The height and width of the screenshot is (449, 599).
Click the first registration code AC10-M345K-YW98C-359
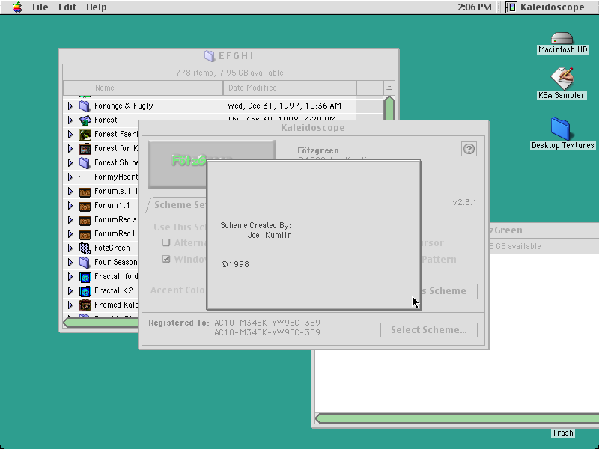pos(267,323)
